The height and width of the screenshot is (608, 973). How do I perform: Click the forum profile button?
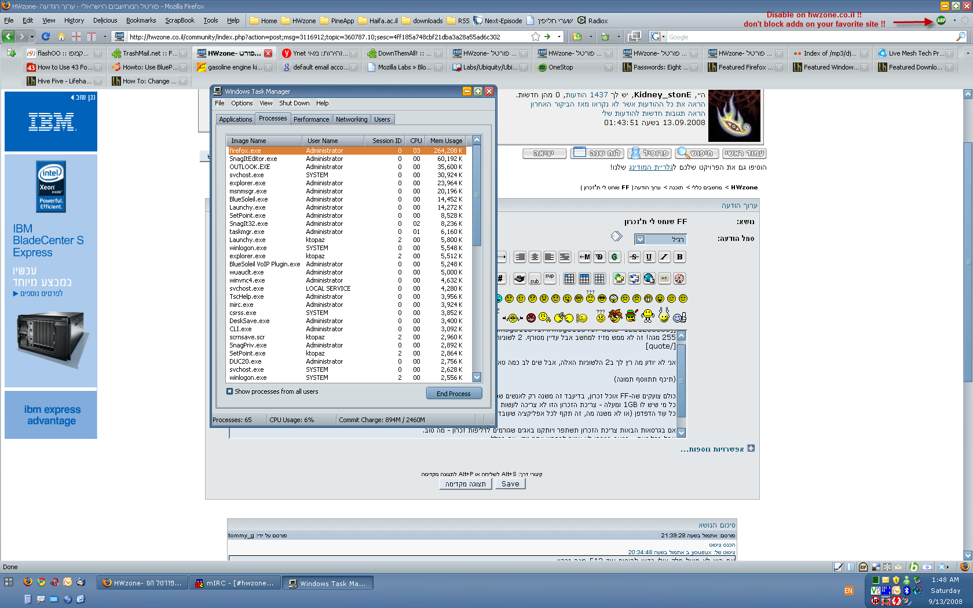649,153
